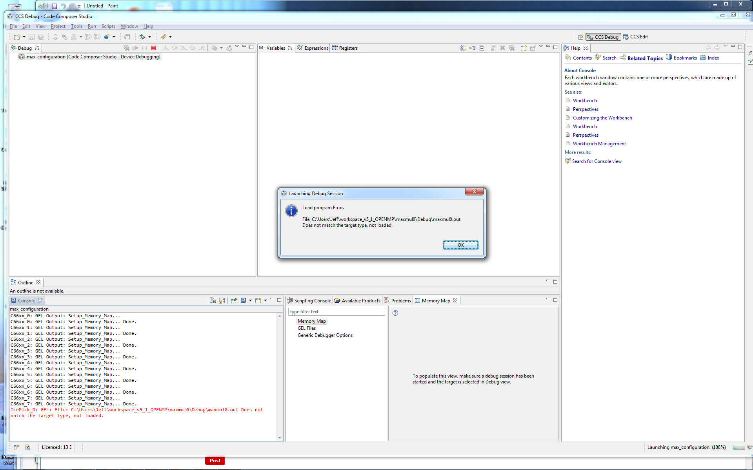
Task: Maximize the Outline view
Action: click(x=555, y=282)
